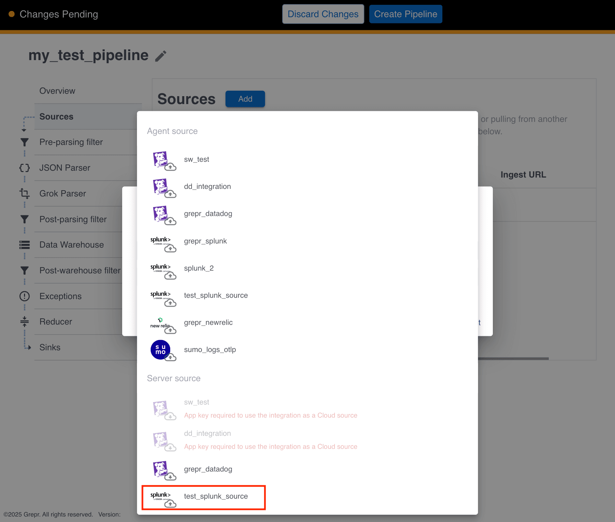Click the funnel icon for Post-warehouse filter
615x522 pixels.
(24, 271)
